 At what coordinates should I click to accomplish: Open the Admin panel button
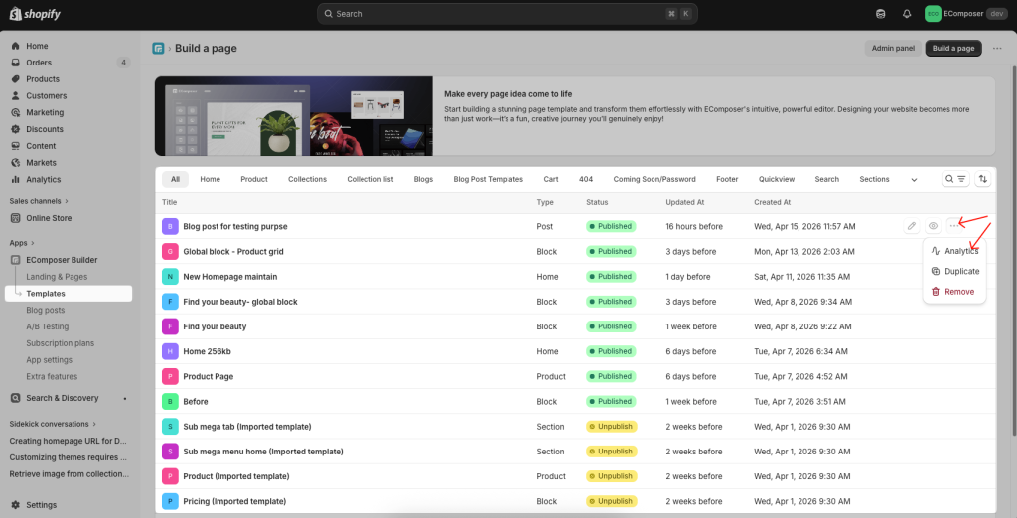pyautogui.click(x=893, y=48)
